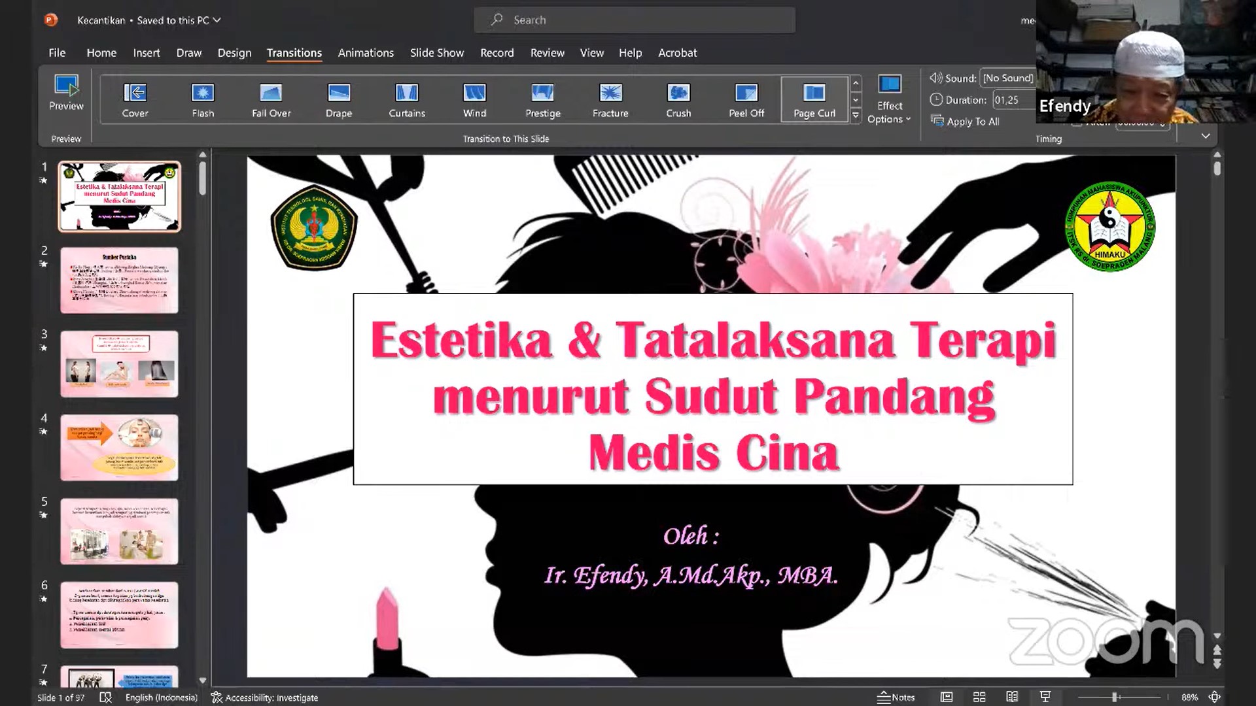Select the Cover transition
The image size is (1256, 706).
click(135, 99)
